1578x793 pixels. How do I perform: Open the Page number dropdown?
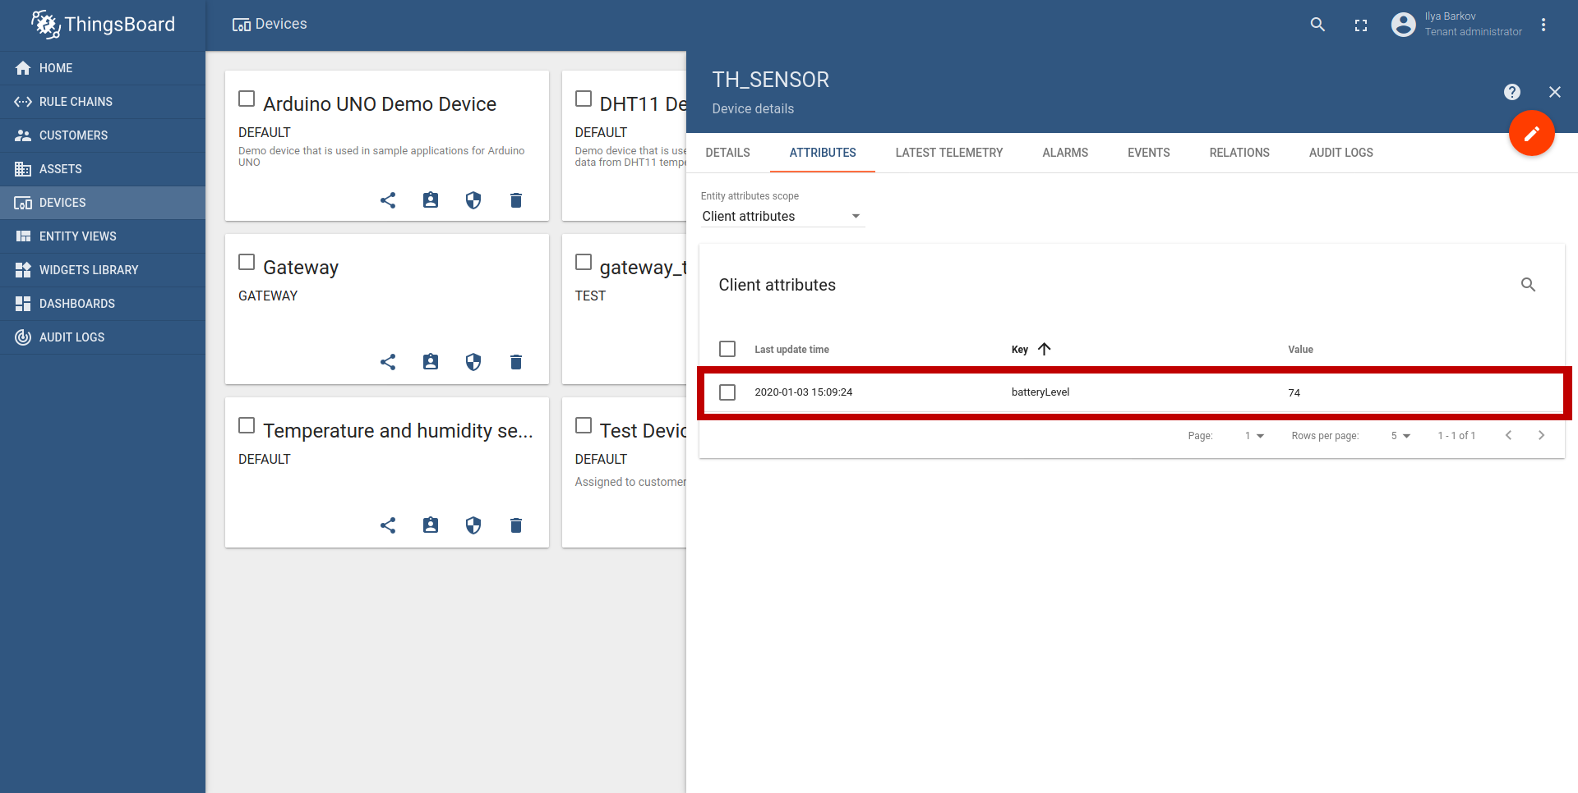pos(1254,436)
